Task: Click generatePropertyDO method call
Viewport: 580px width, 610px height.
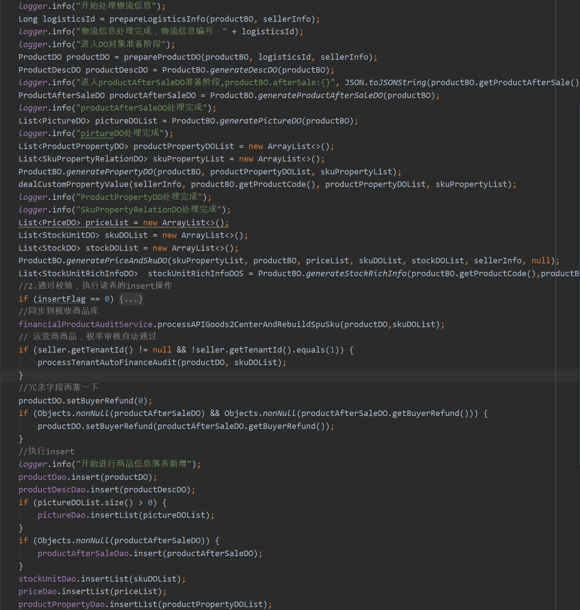Action: 110,172
